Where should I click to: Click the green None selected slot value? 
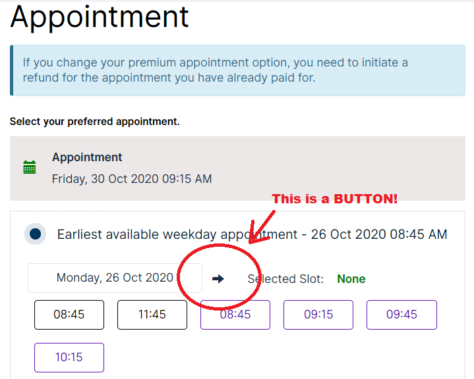(x=351, y=279)
